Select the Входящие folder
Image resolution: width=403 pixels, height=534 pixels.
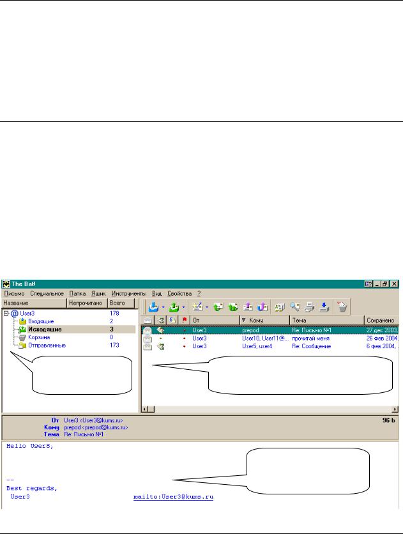[41, 321]
